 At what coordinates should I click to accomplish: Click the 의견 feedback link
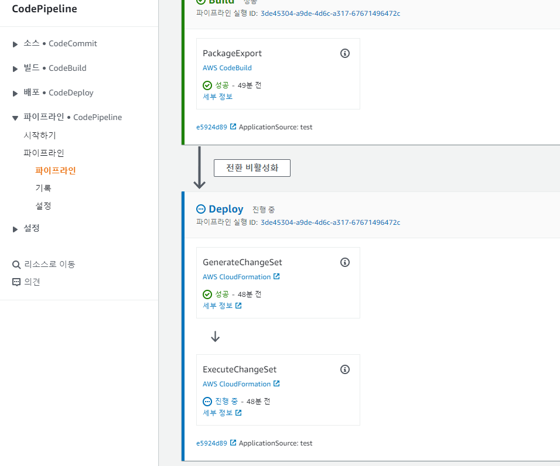(x=32, y=282)
